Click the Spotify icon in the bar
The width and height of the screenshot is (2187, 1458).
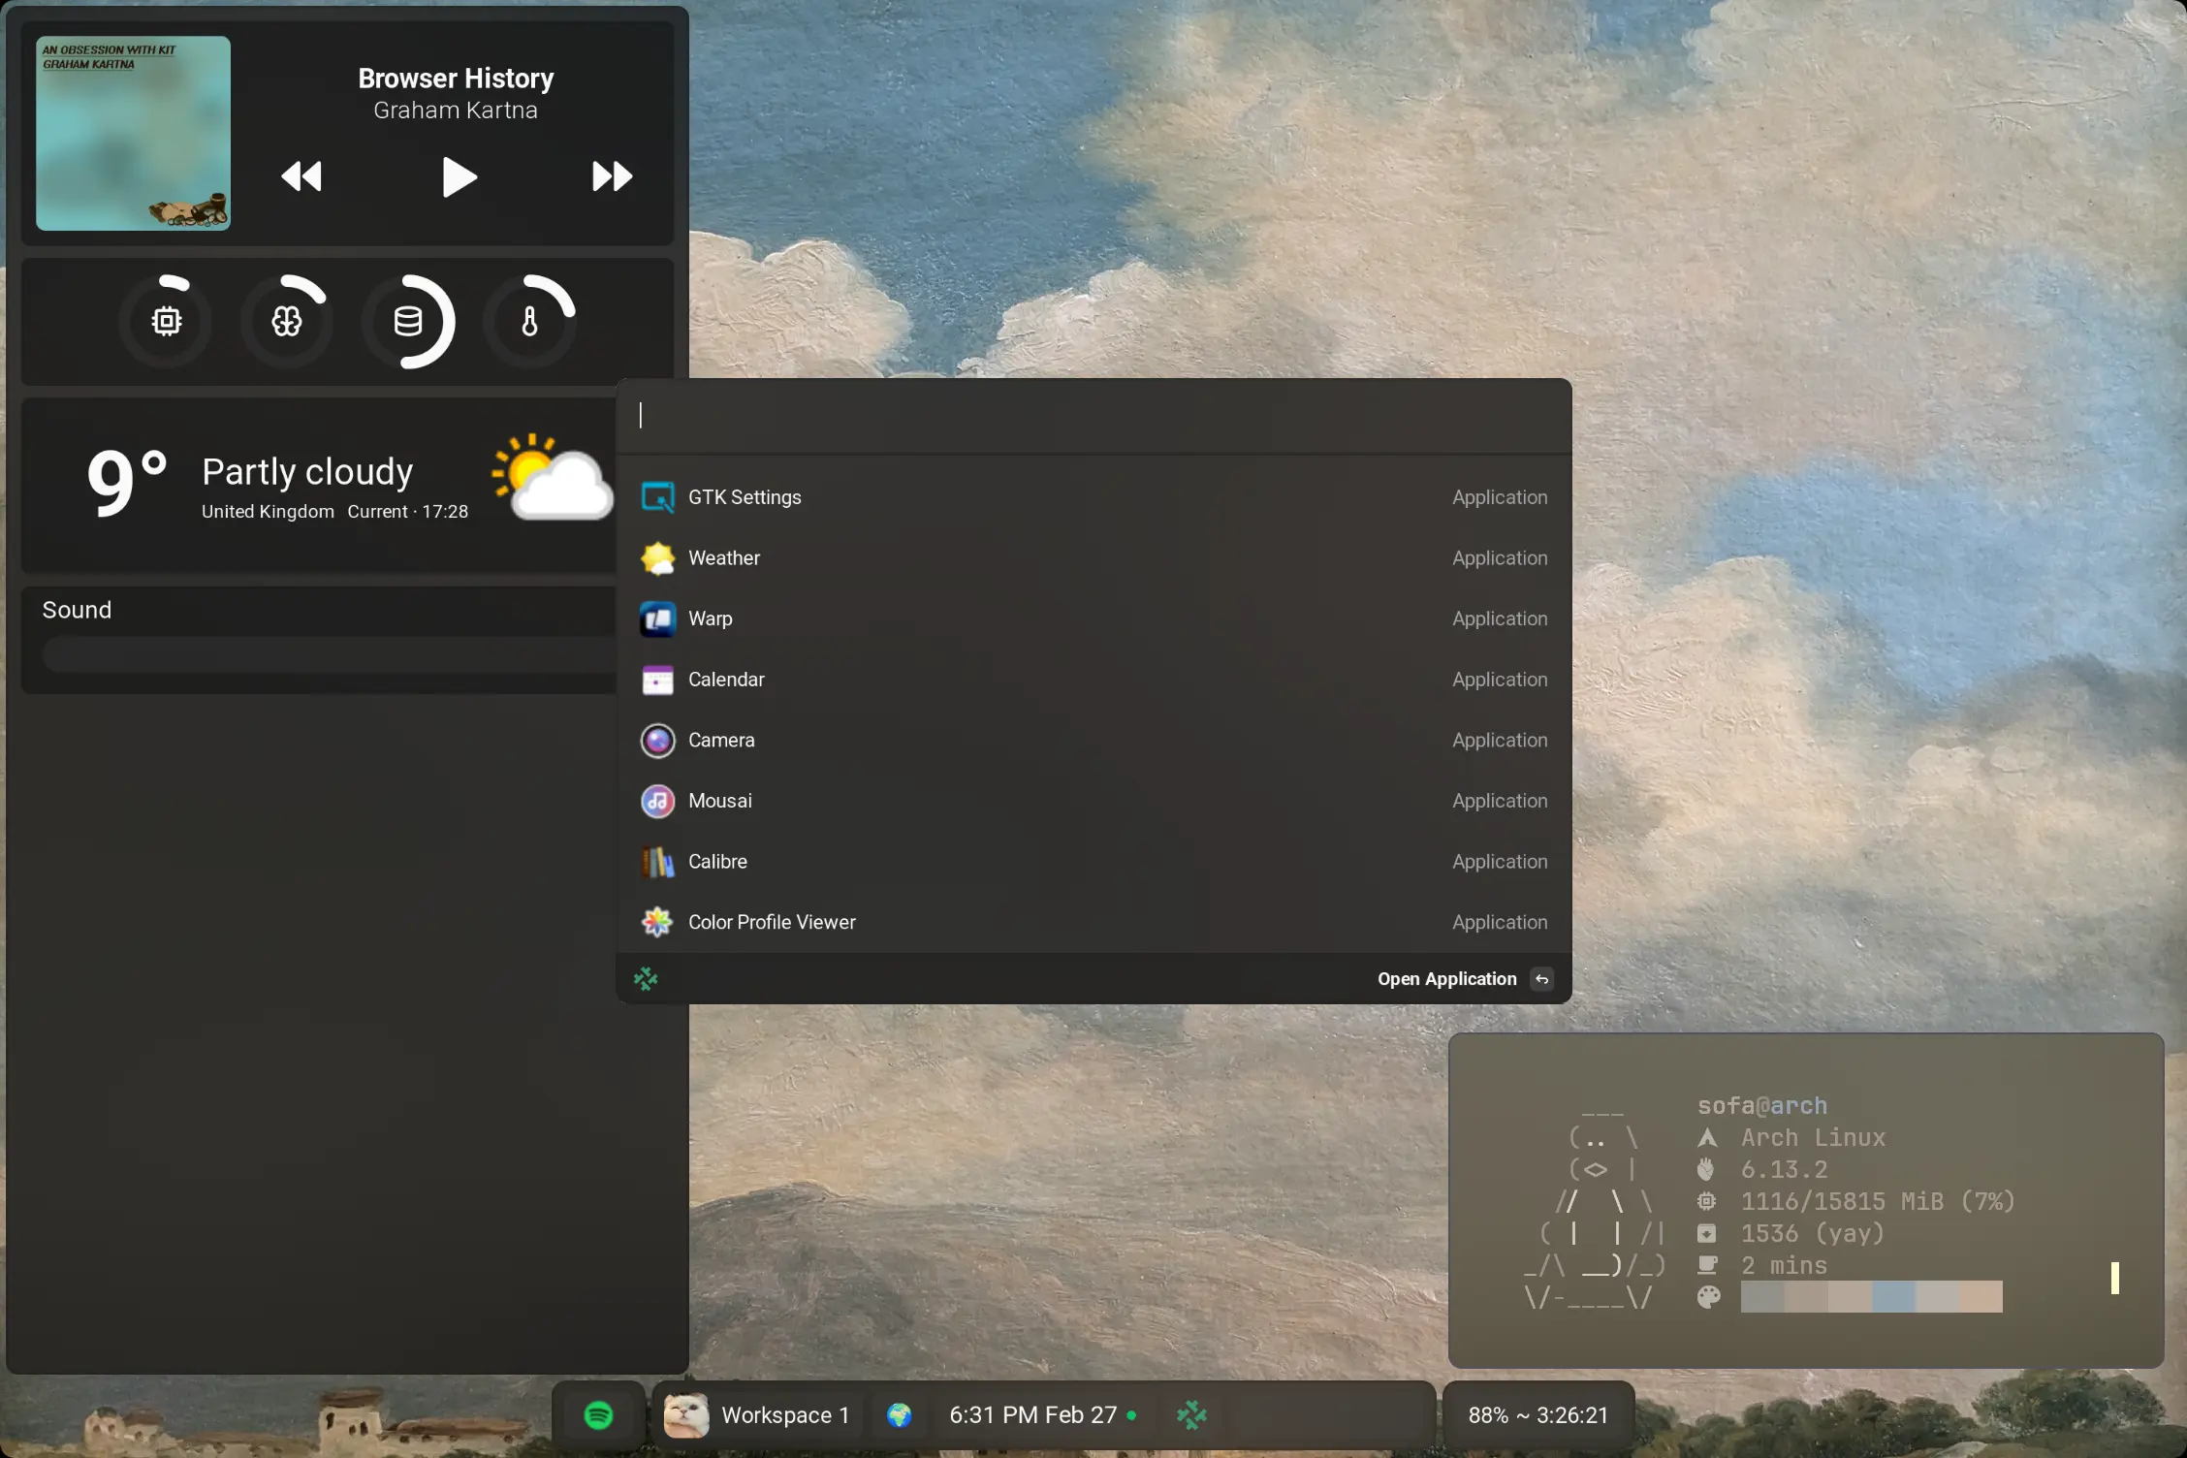pyautogui.click(x=598, y=1414)
